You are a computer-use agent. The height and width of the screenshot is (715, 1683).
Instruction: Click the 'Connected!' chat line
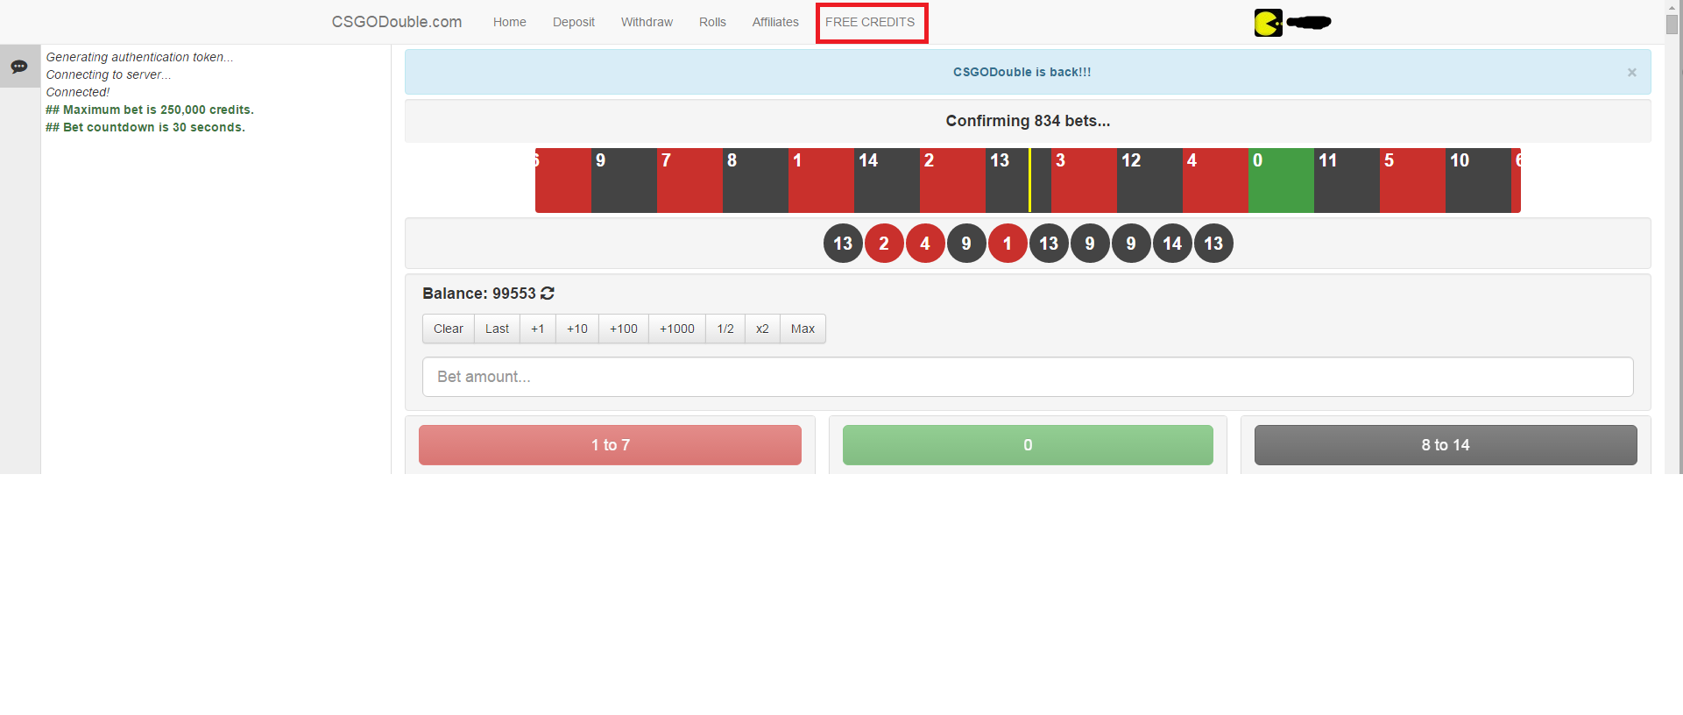pos(78,92)
